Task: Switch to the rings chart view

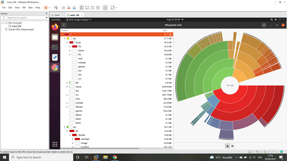Action: [x=228, y=146]
